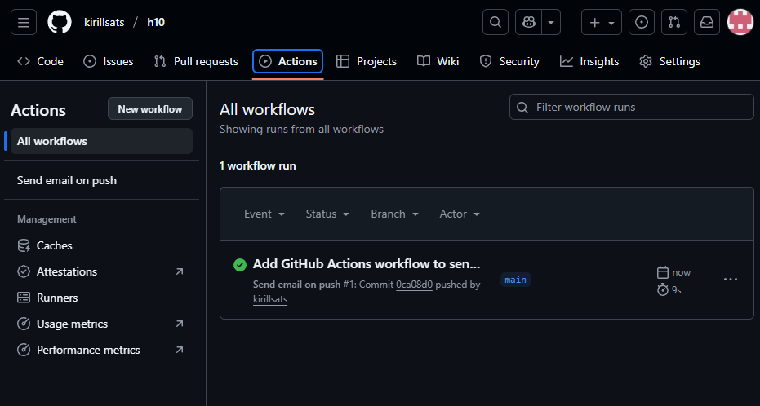Open the search magnifier icon
This screenshot has width=760, height=406.
pyautogui.click(x=495, y=22)
